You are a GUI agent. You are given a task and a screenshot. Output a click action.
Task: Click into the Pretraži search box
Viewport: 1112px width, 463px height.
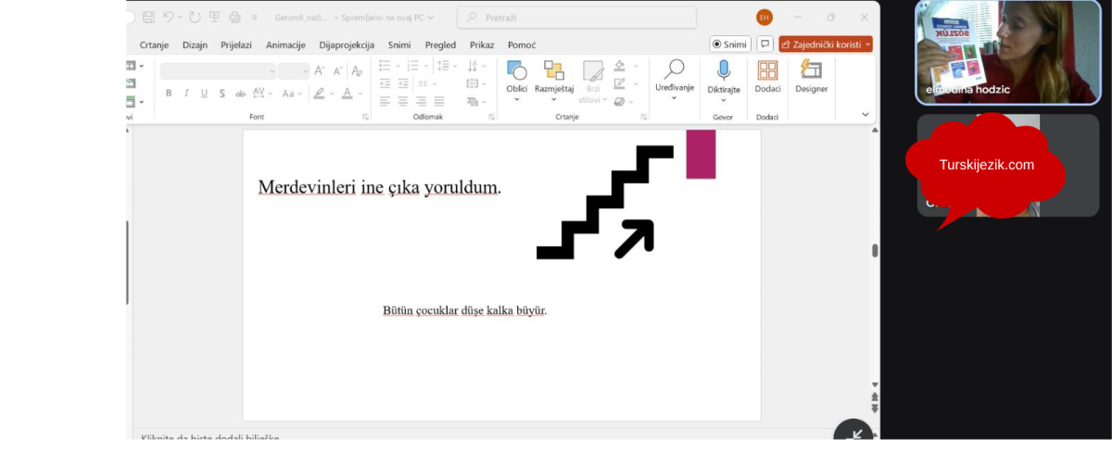576,17
